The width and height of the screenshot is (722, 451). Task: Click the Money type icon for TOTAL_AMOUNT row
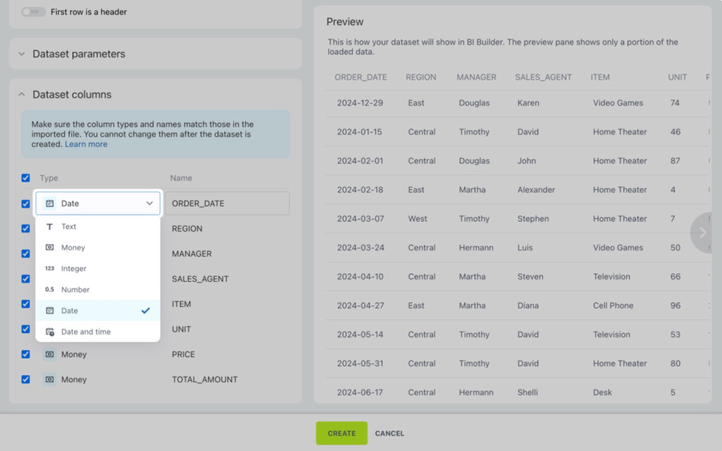[50, 380]
